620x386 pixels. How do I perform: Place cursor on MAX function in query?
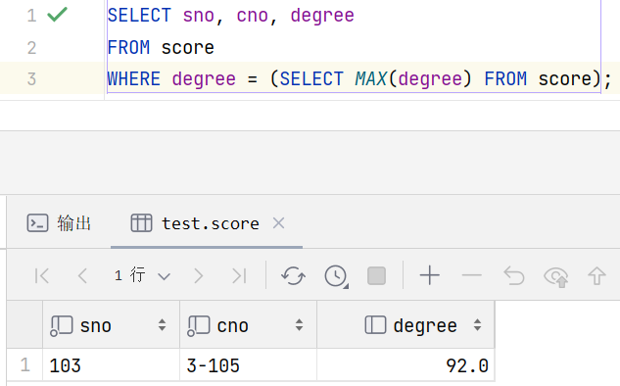[370, 78]
